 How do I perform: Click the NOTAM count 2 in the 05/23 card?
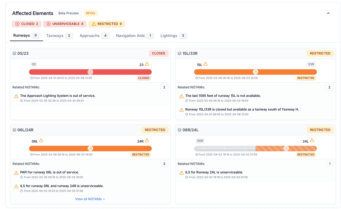(x=164, y=87)
